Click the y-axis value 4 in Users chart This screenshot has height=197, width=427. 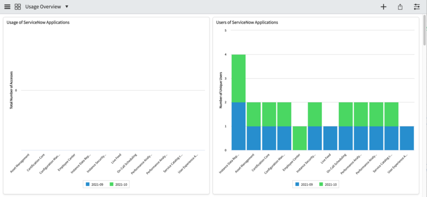225,54
